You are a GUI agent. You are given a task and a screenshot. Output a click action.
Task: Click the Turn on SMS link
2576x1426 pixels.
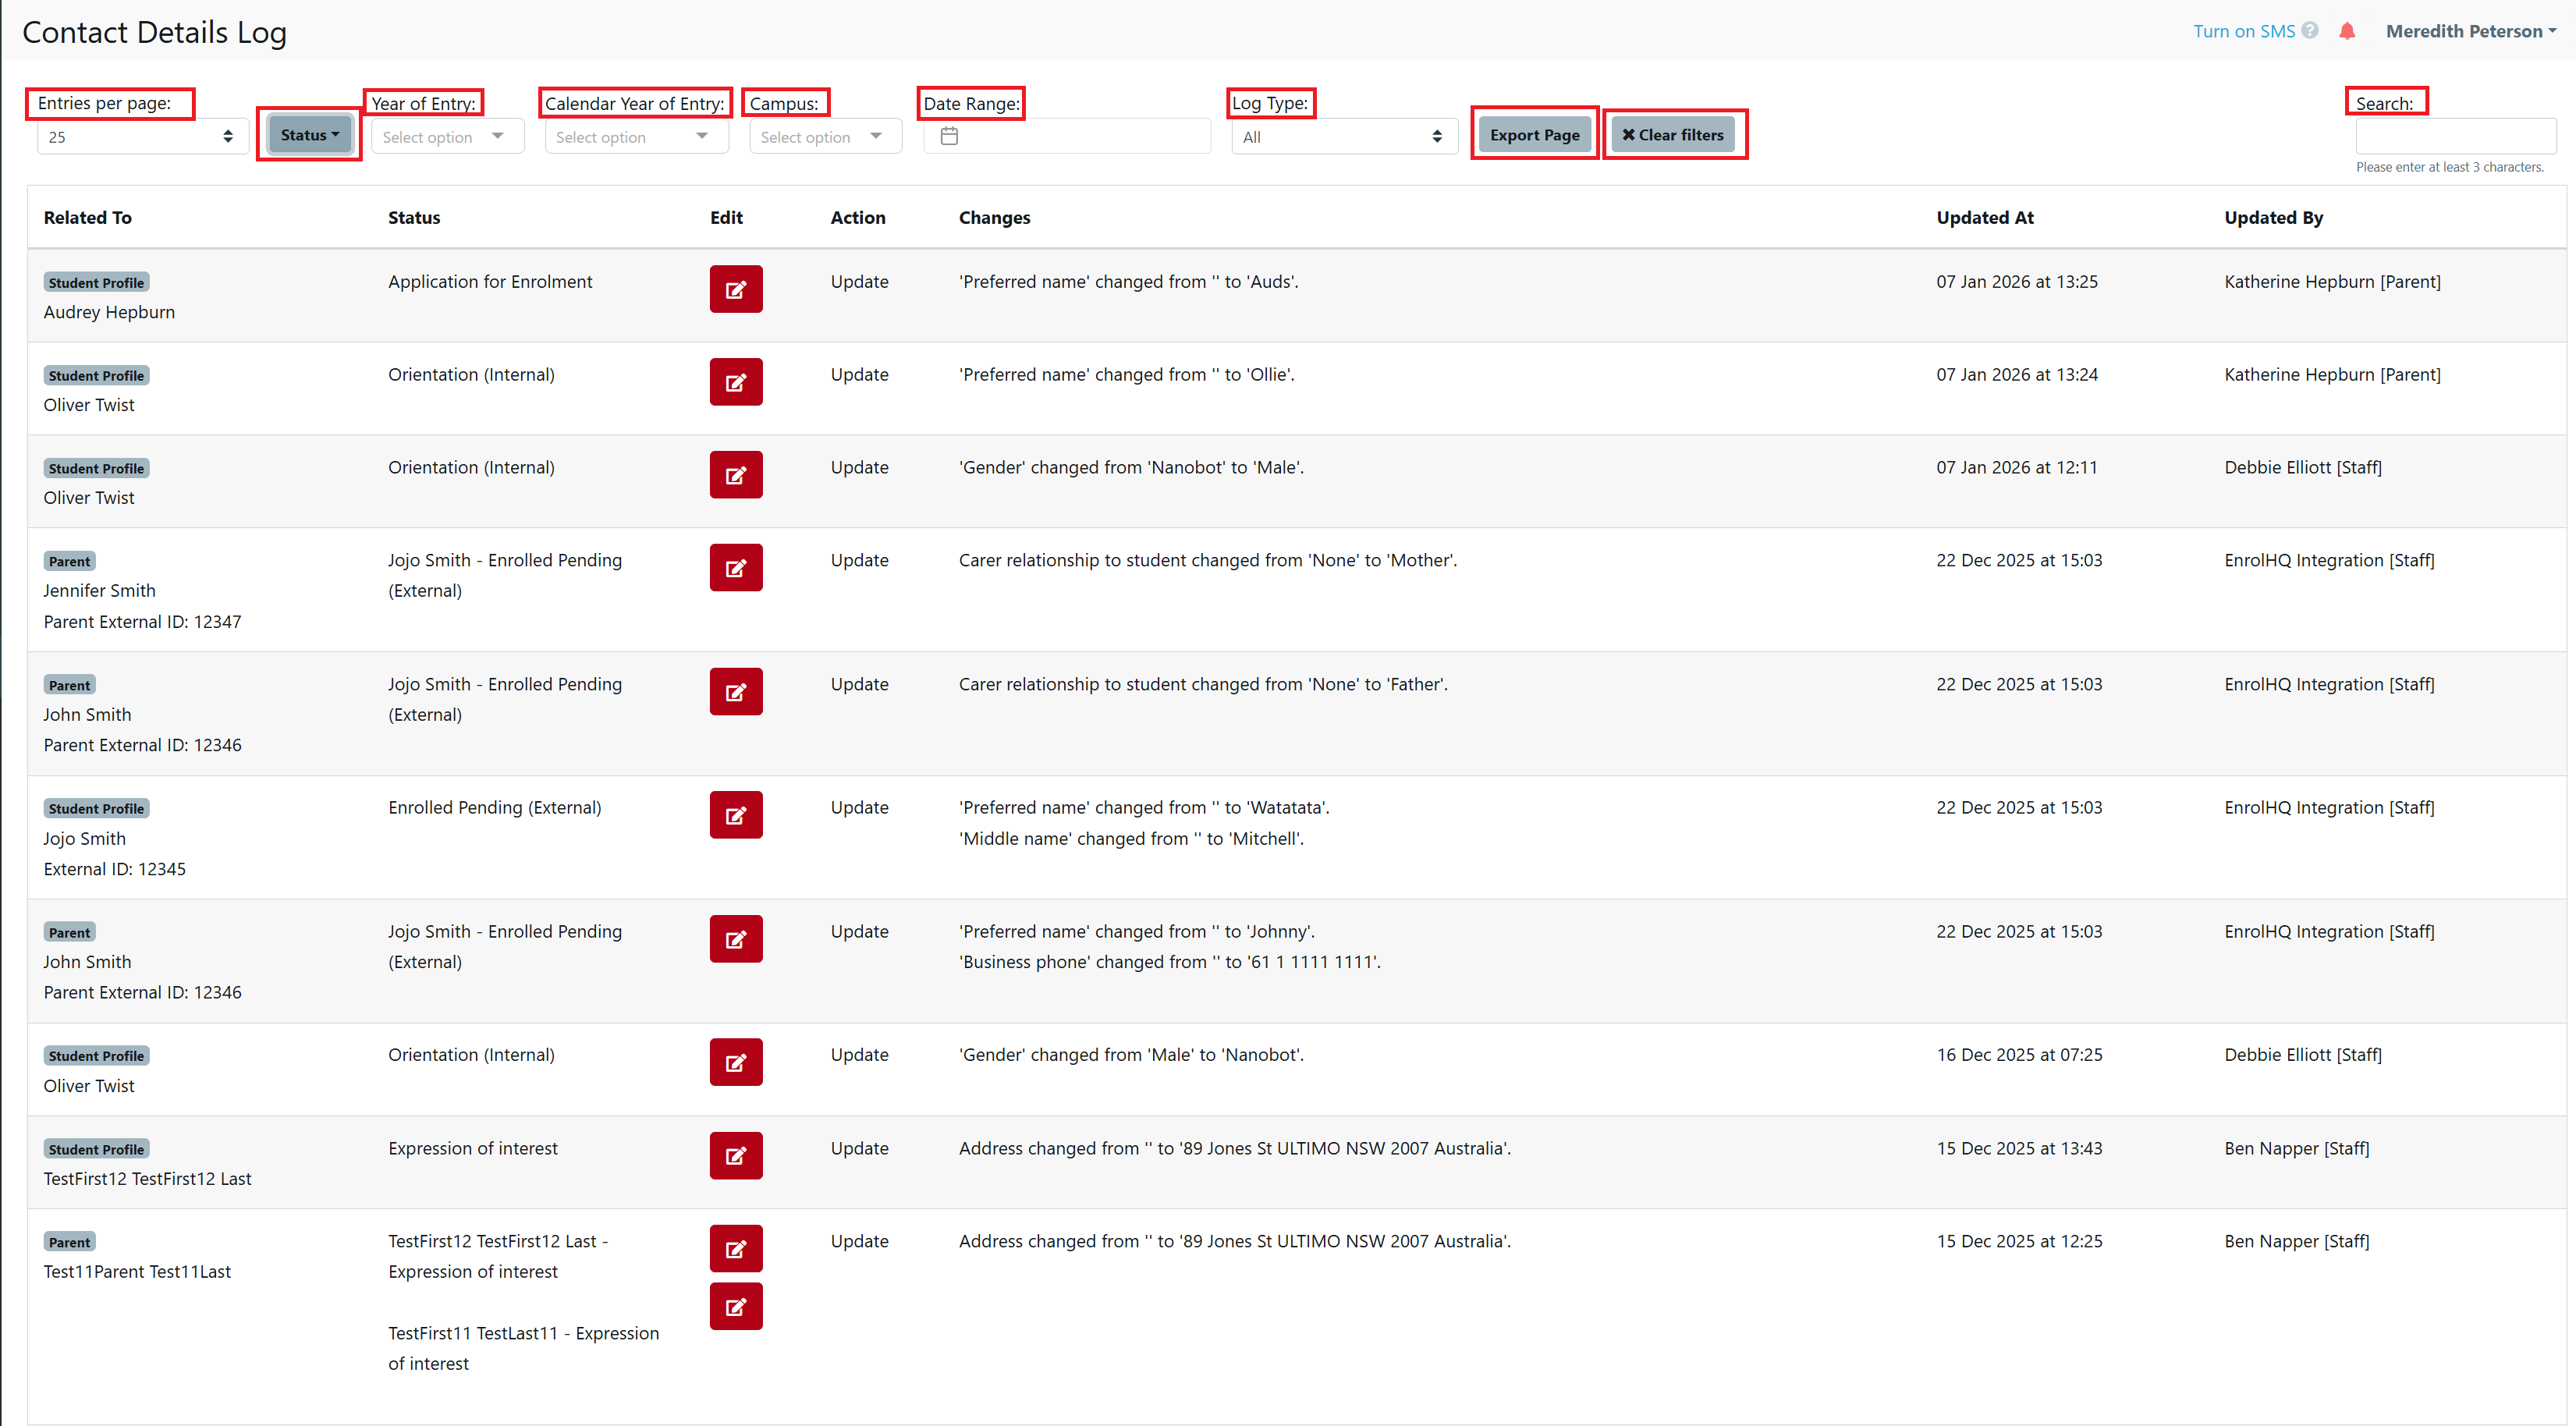click(x=2244, y=31)
